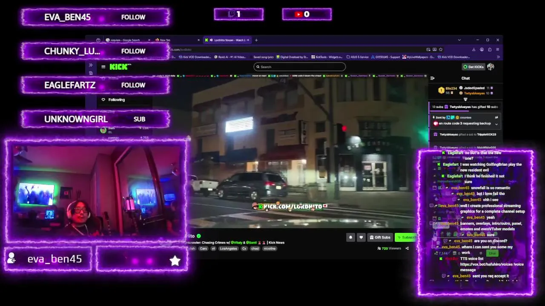The width and height of the screenshot is (545, 306).
Task: Click the share stream icon
Action: (x=407, y=248)
